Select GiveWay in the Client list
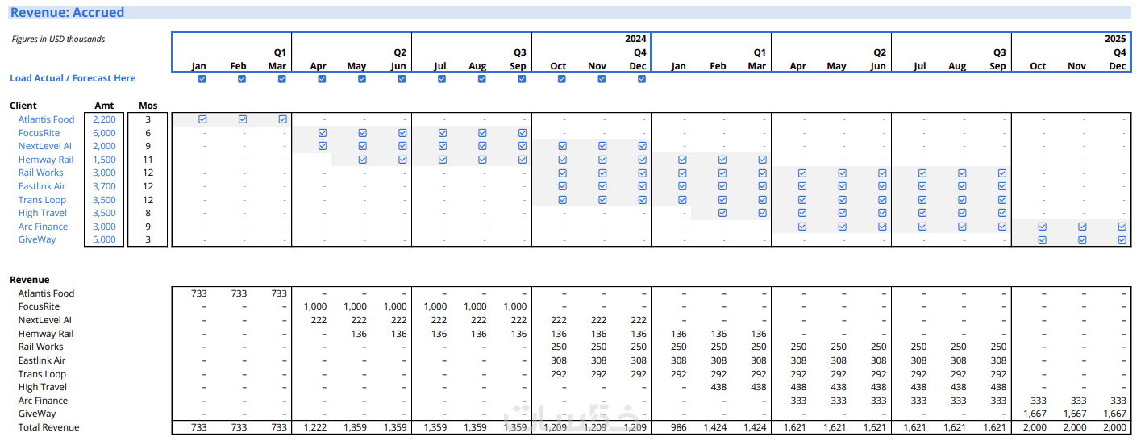Viewport: 1145px width, 441px height. tap(37, 239)
